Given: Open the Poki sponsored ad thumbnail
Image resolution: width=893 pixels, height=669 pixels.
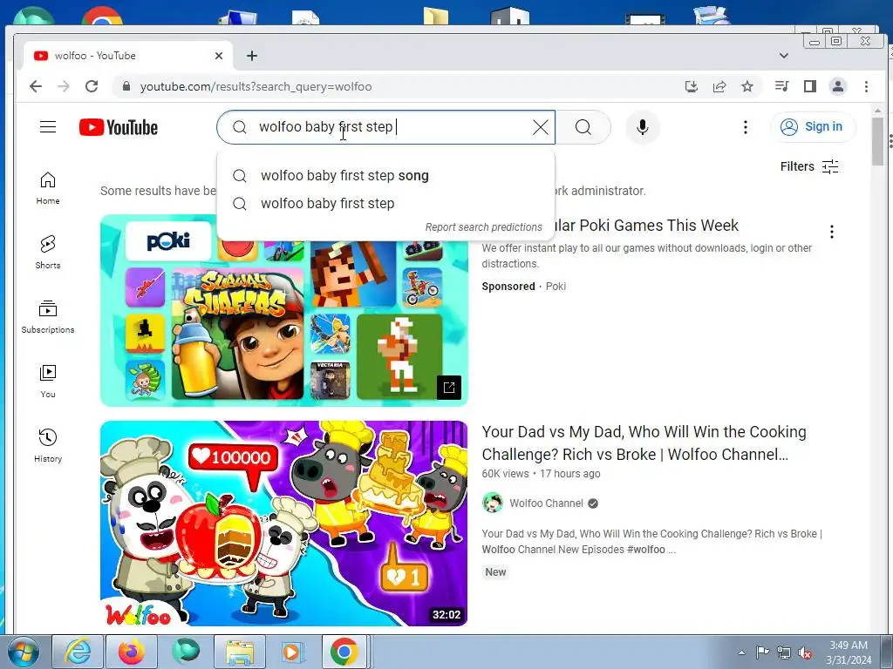Looking at the screenshot, I should [283, 310].
